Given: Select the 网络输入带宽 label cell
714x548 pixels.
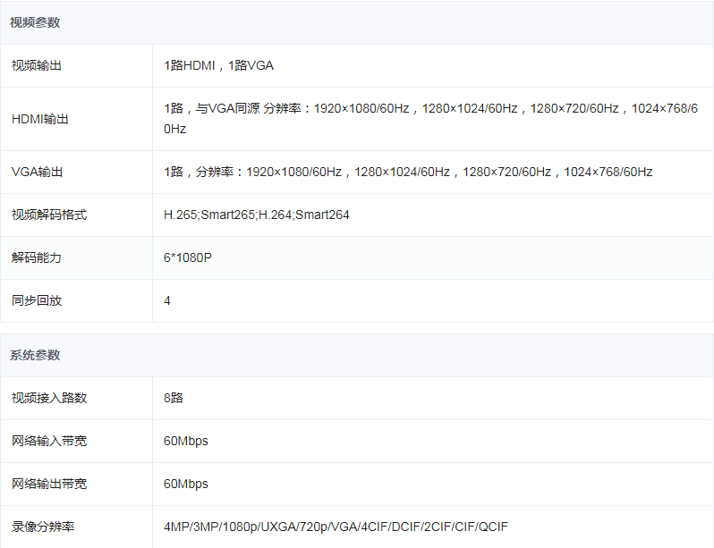Looking at the screenshot, I should 77,441.
